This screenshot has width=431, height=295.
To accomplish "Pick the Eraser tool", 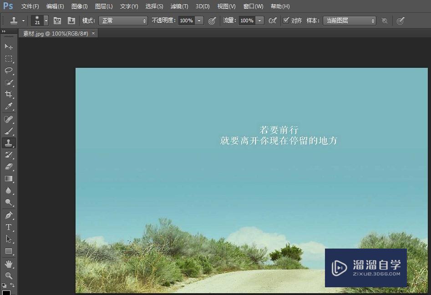I will point(8,167).
